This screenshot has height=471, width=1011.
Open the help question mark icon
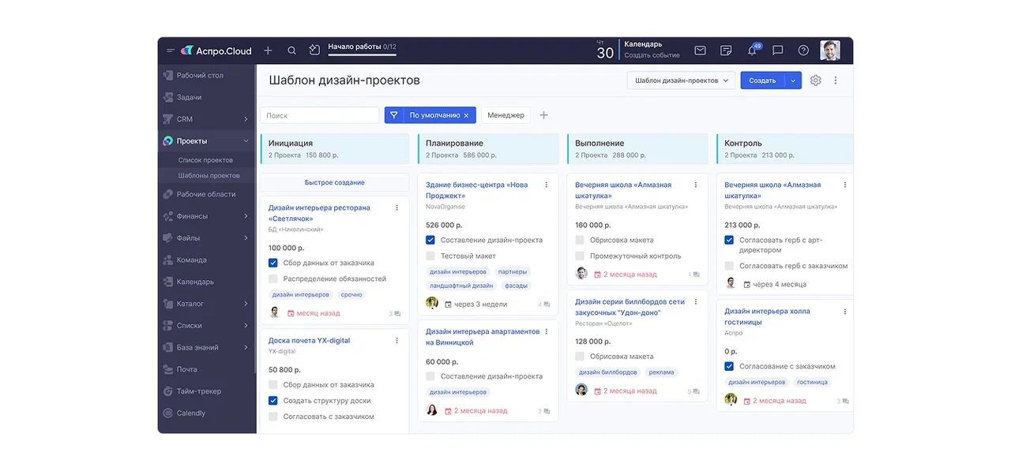803,50
